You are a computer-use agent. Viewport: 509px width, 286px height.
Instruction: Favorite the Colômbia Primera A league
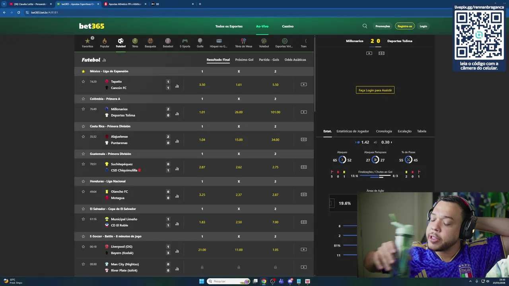[x=83, y=99]
